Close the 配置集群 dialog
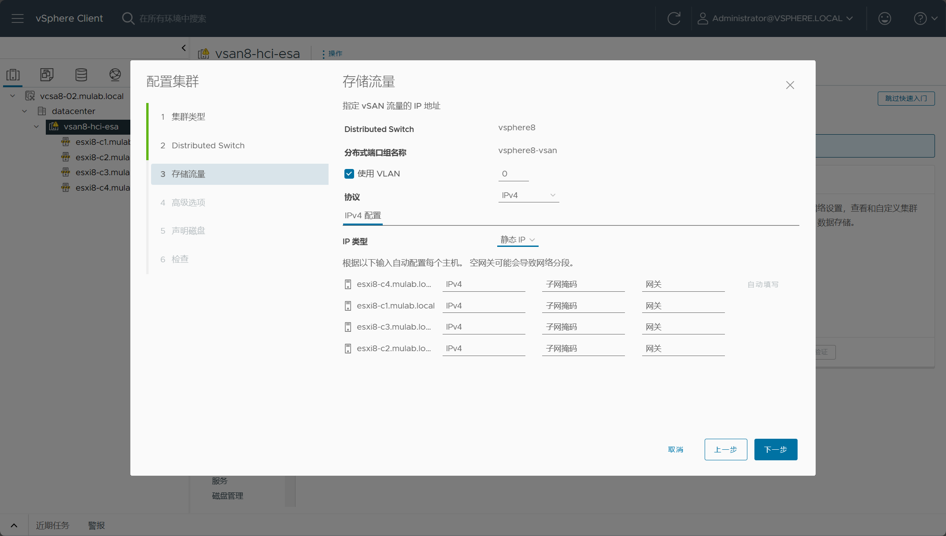 [x=790, y=85]
